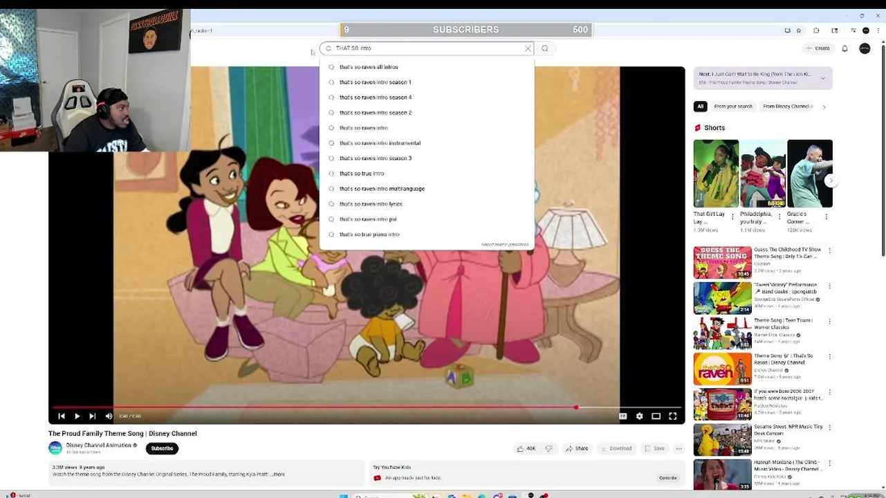Bookmark this page with the star icon
Screen dimensions: 886x498
[799, 30]
